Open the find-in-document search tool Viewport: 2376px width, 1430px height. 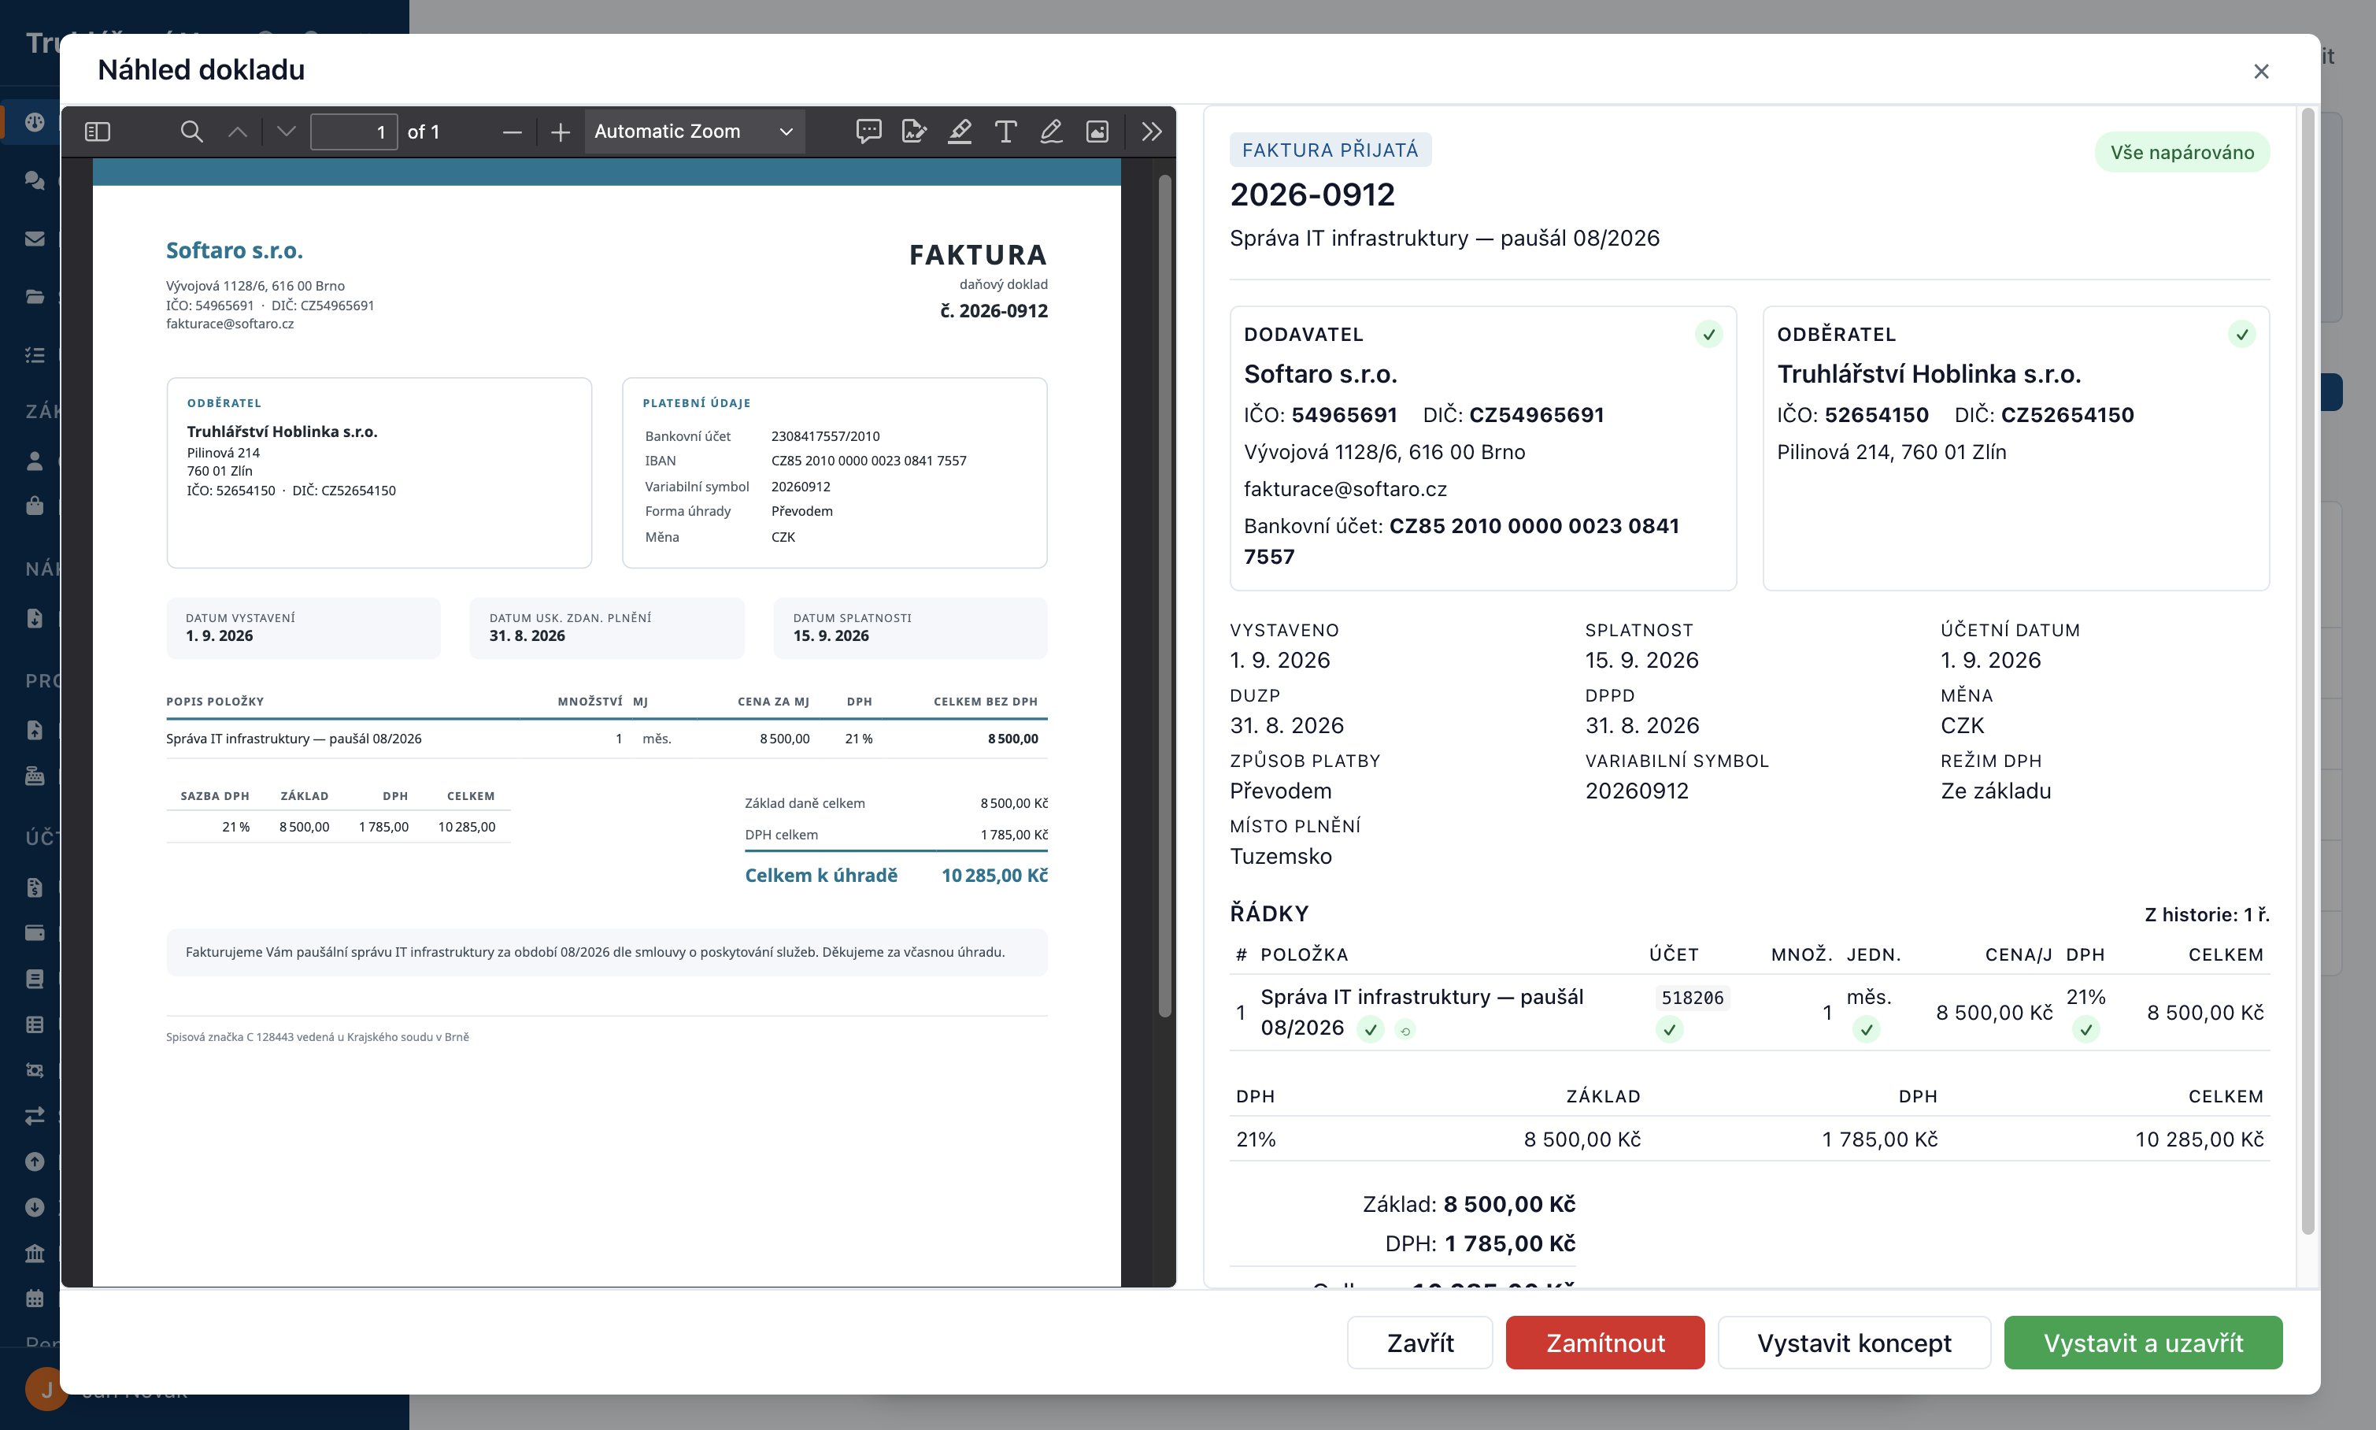coord(191,131)
